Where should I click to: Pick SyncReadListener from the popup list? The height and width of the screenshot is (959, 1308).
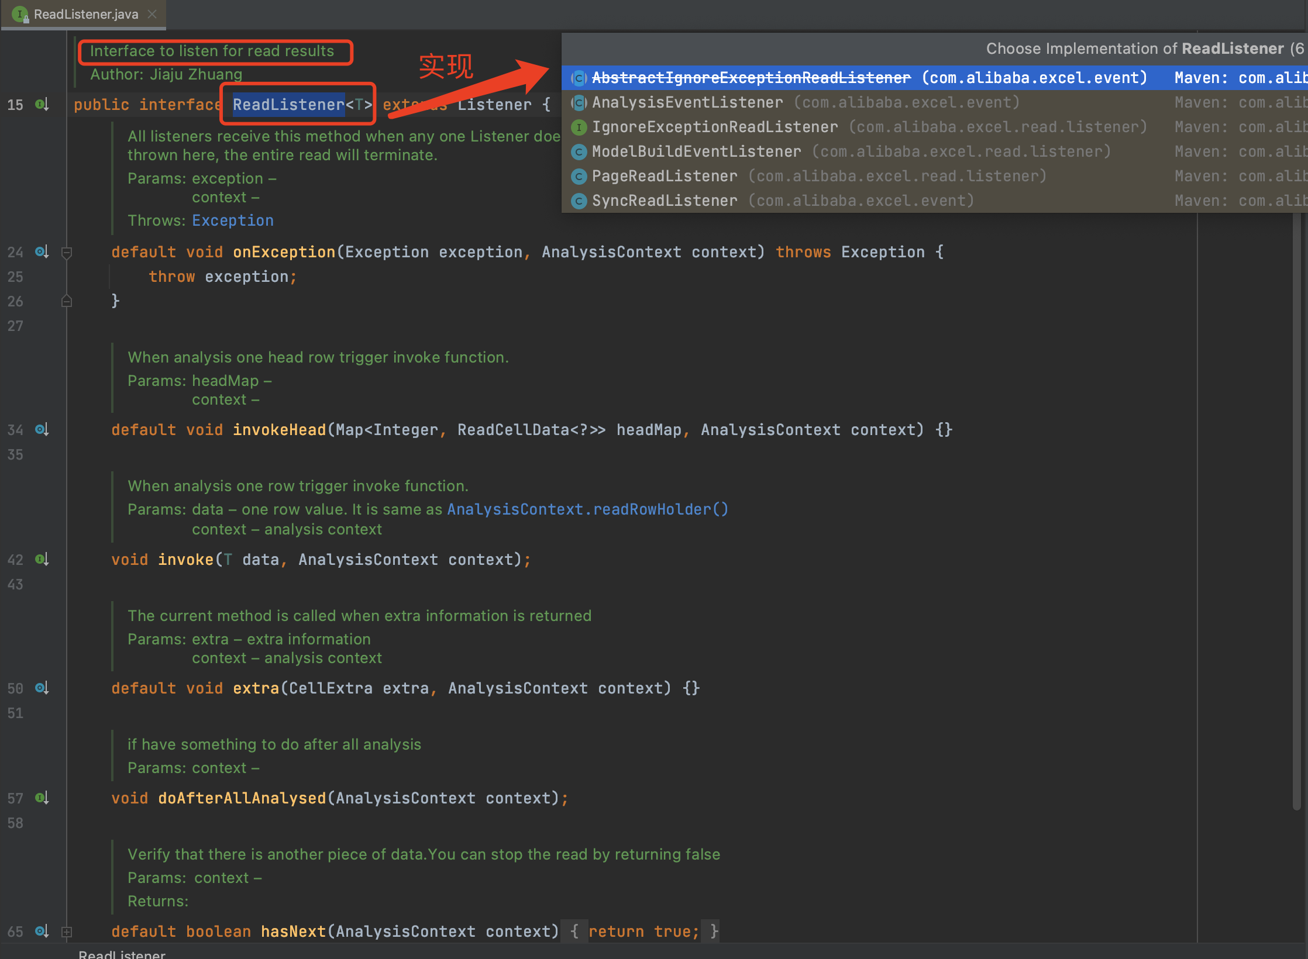point(664,201)
